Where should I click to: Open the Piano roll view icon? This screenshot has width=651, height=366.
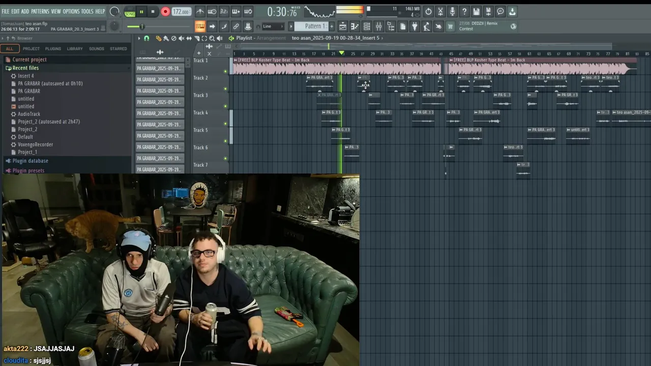355,26
